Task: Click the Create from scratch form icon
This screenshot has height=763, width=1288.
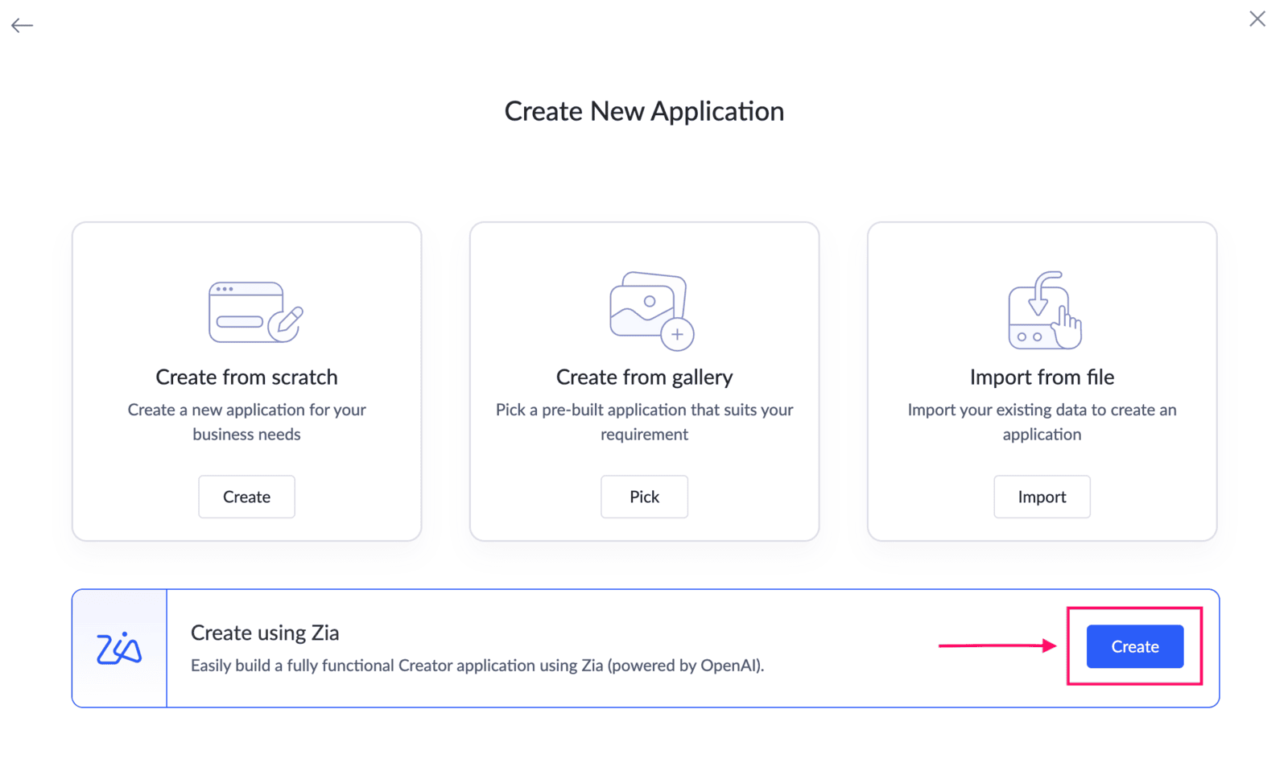Action: coord(255,312)
